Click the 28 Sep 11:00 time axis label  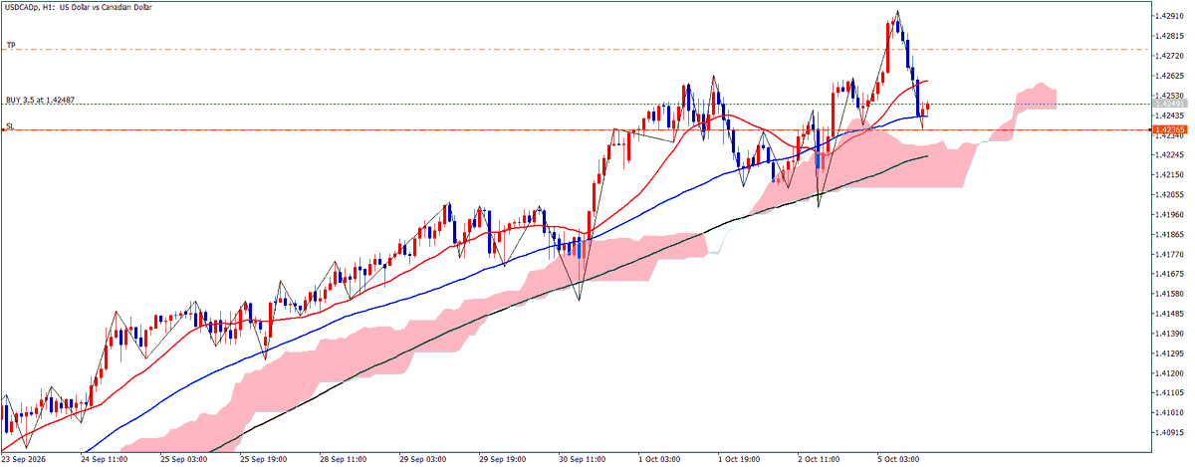point(344,460)
